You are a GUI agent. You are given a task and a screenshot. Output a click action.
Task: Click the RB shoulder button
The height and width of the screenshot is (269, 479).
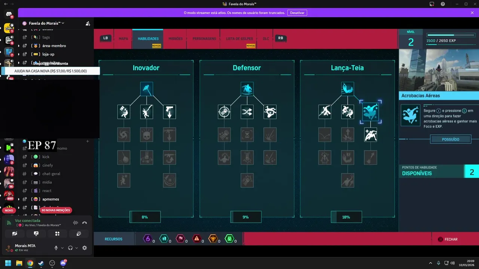[x=281, y=38]
